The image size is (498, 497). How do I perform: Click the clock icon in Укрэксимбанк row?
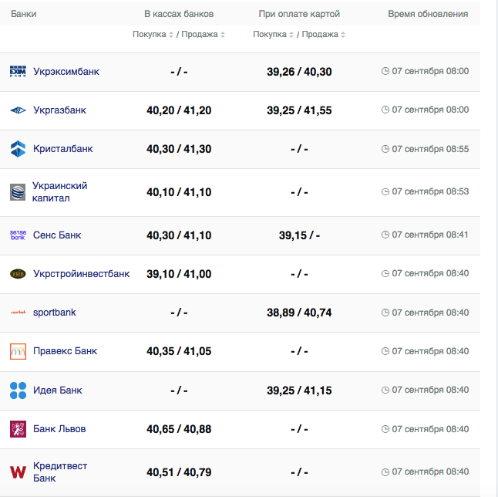385,71
